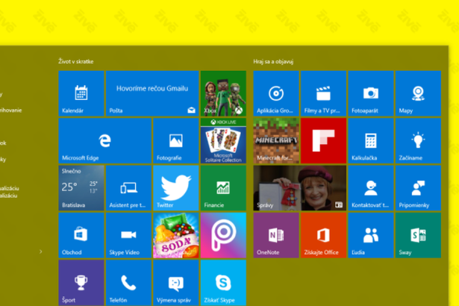Open the Aplikácia Groove music tile
459x306 pixels.
click(x=276, y=93)
